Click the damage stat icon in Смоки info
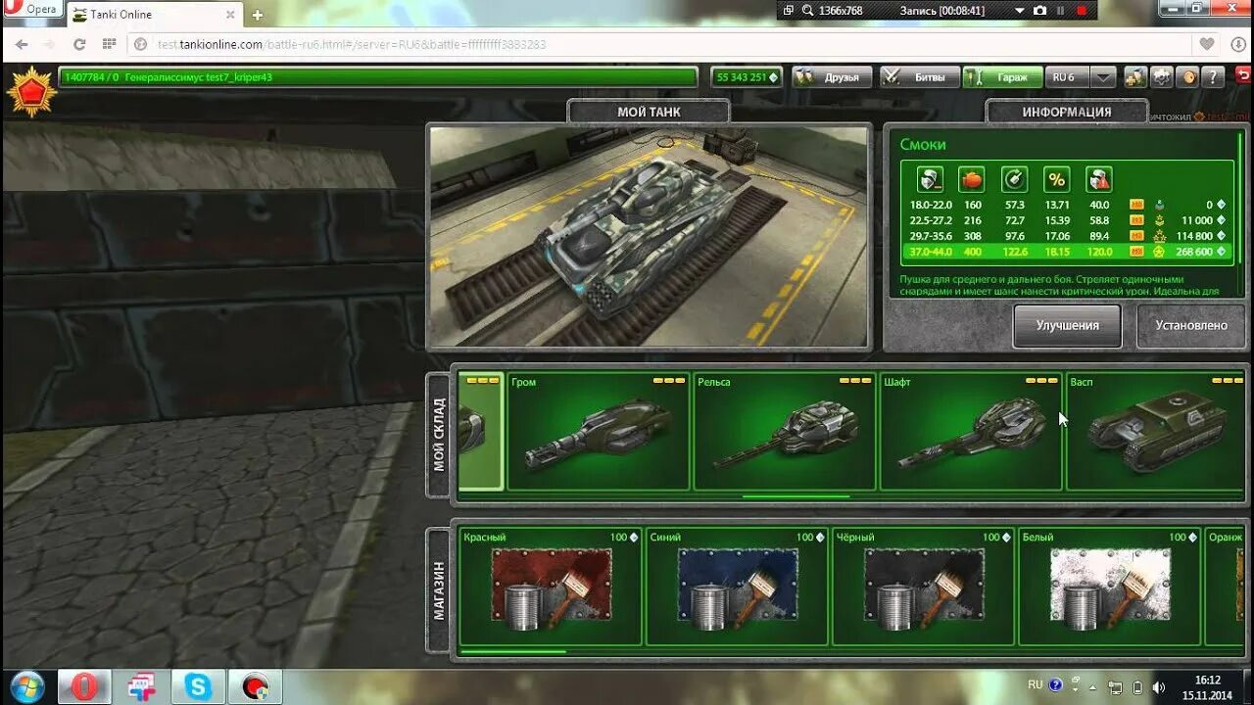The height and width of the screenshot is (705, 1254). (930, 179)
